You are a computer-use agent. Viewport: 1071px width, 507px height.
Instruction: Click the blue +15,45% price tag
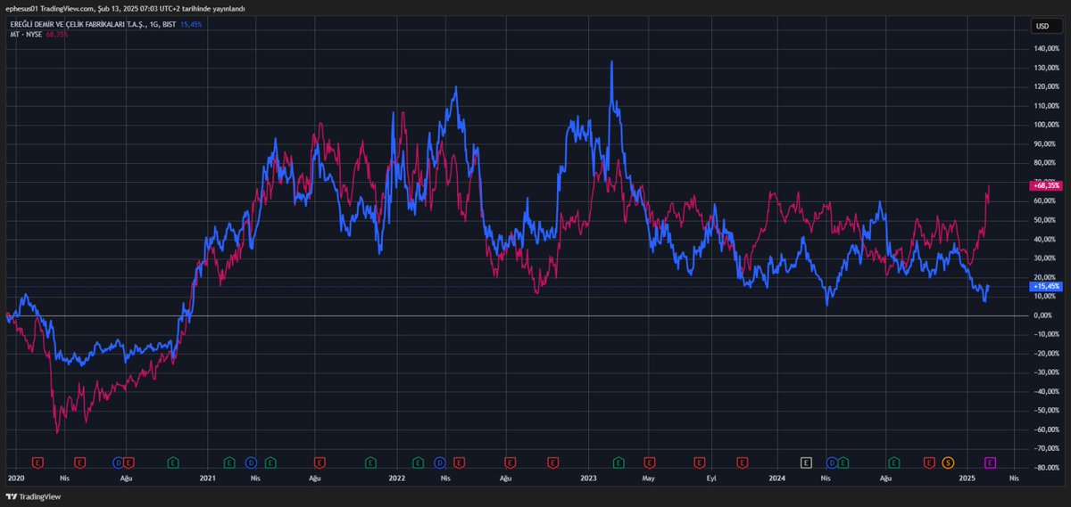coord(1044,286)
